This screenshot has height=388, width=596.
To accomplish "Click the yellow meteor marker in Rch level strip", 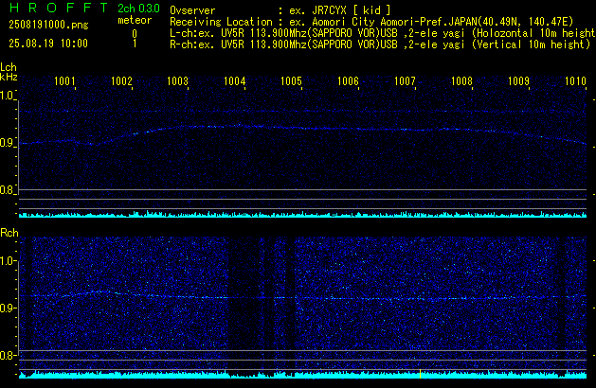I will pos(420,374).
